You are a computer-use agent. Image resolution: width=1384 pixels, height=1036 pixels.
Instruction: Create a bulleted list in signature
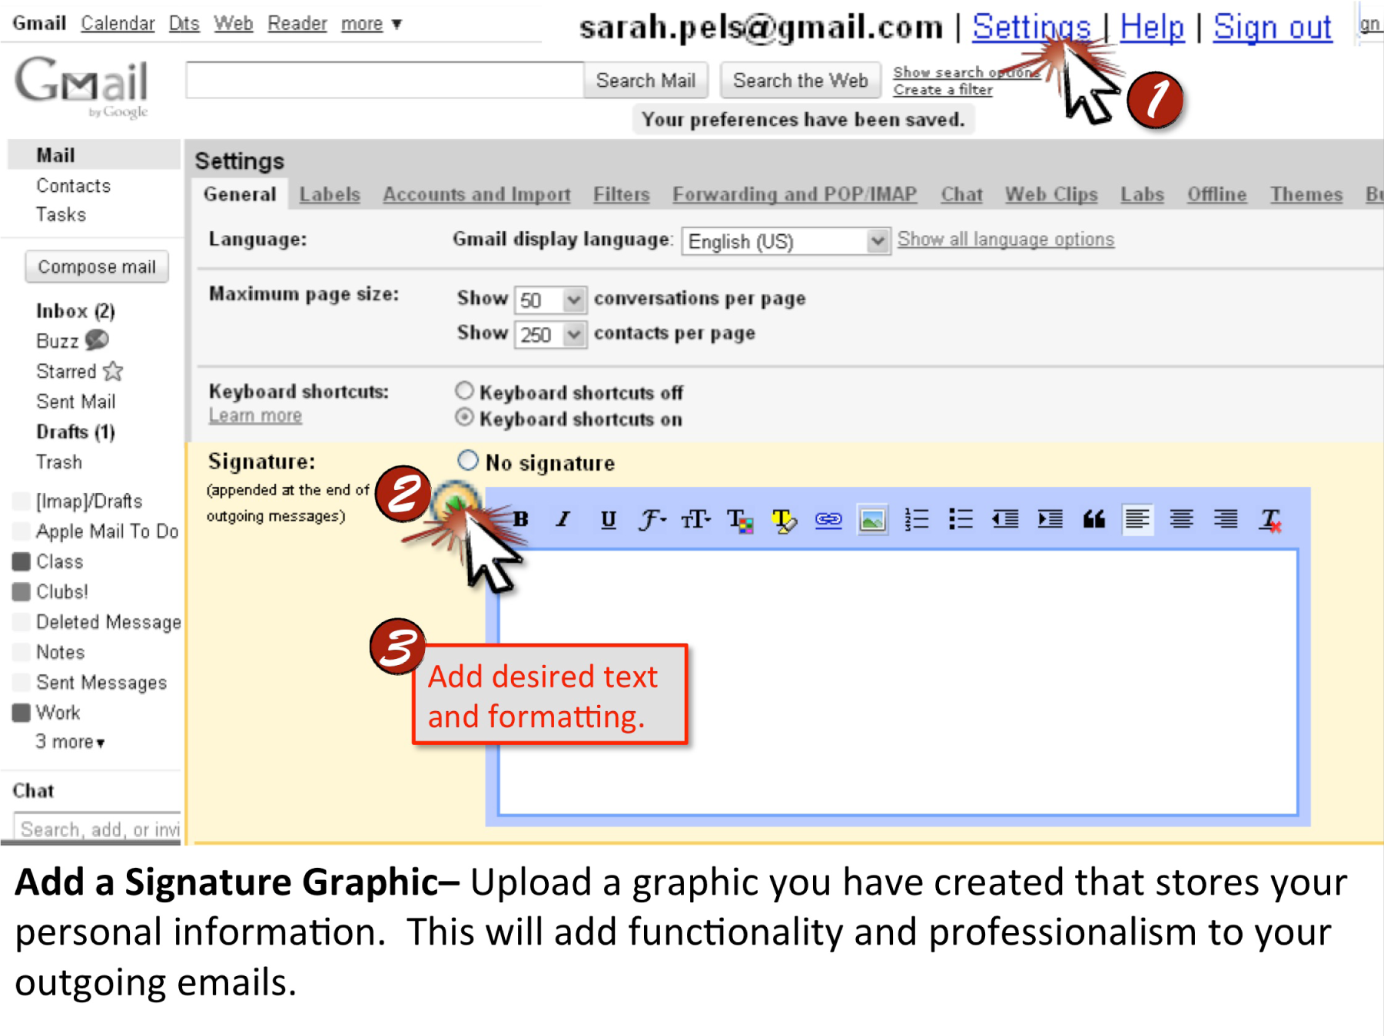coord(961,520)
